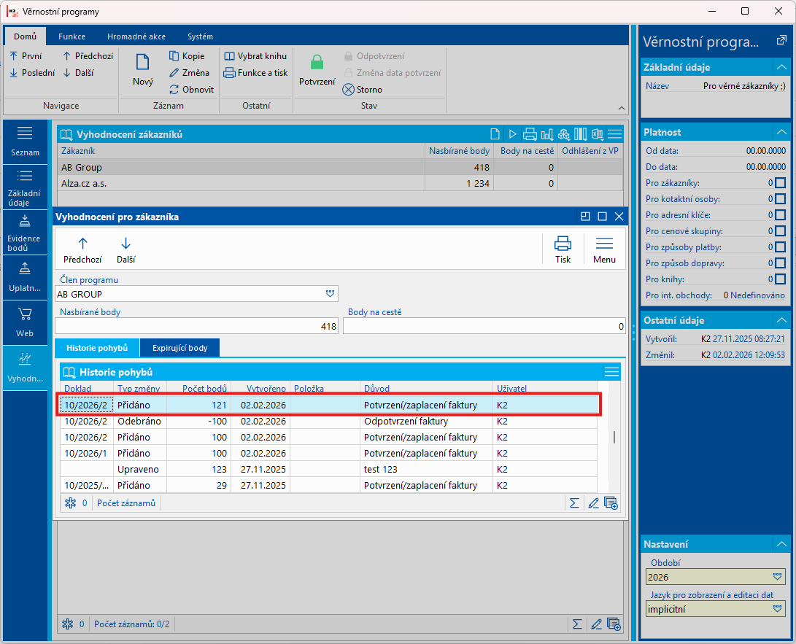
Task: Click the Kopie copy button
Action: (x=187, y=56)
